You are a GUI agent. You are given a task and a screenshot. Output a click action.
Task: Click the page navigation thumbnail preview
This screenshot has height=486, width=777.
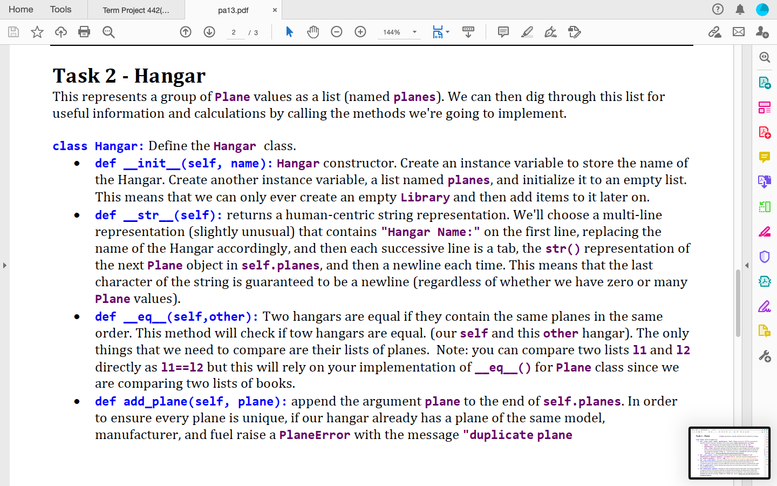[730, 453]
